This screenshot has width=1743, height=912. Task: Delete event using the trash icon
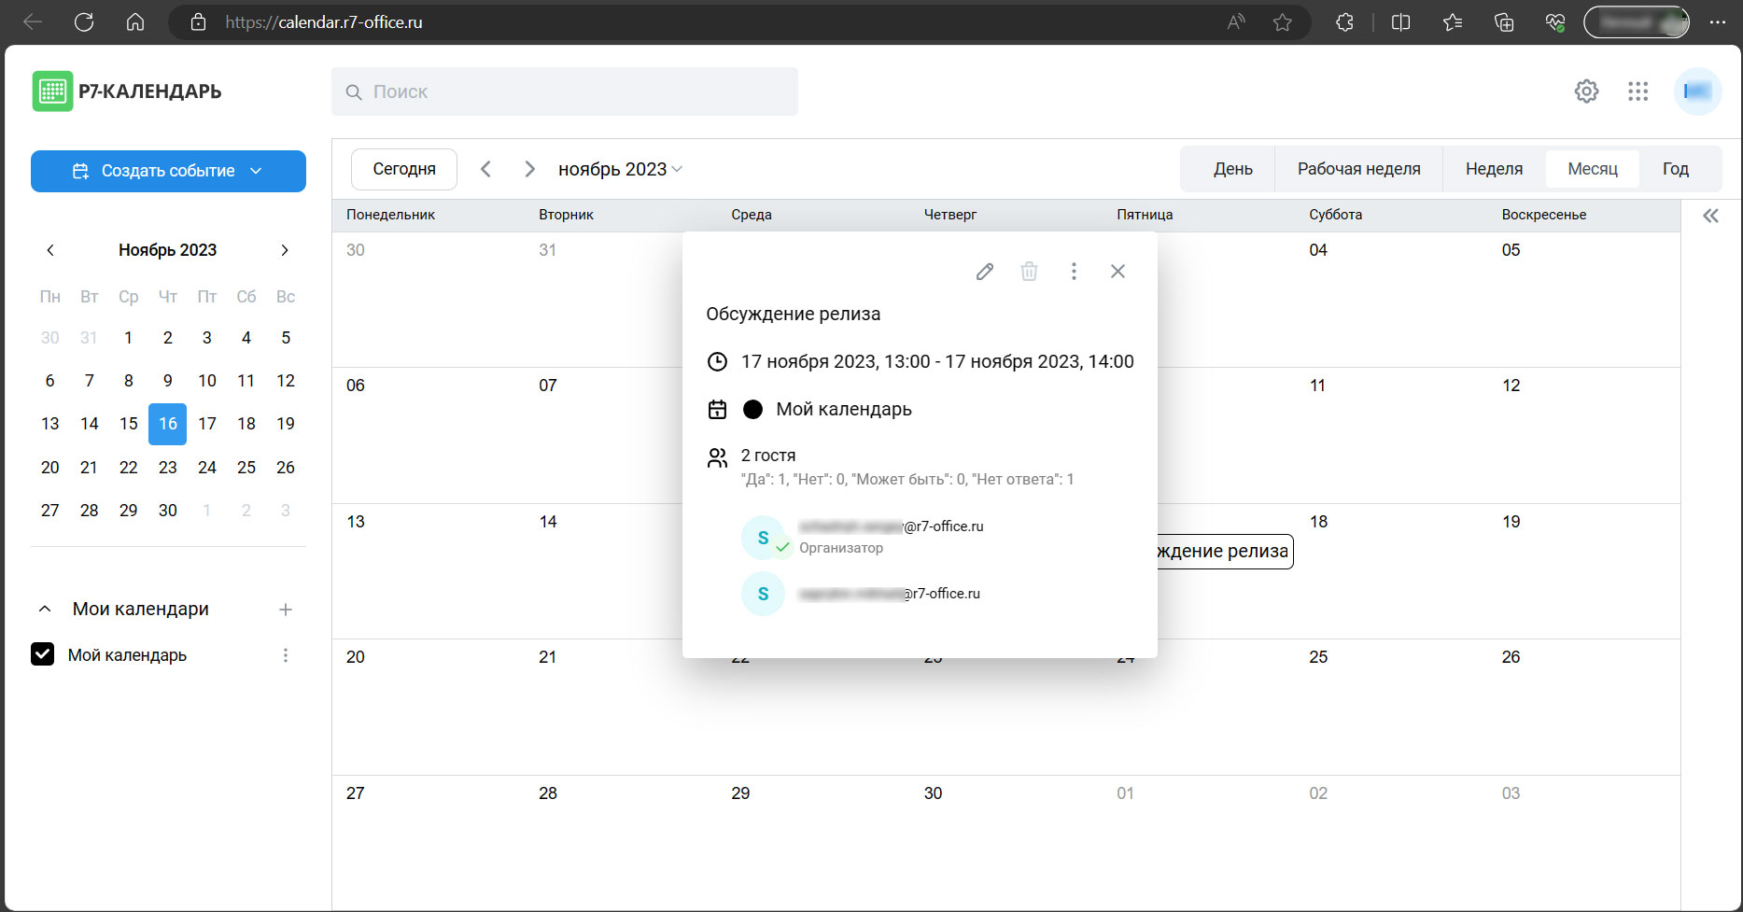(1029, 272)
